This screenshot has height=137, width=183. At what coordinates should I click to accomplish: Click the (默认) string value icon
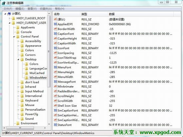coord(55,19)
